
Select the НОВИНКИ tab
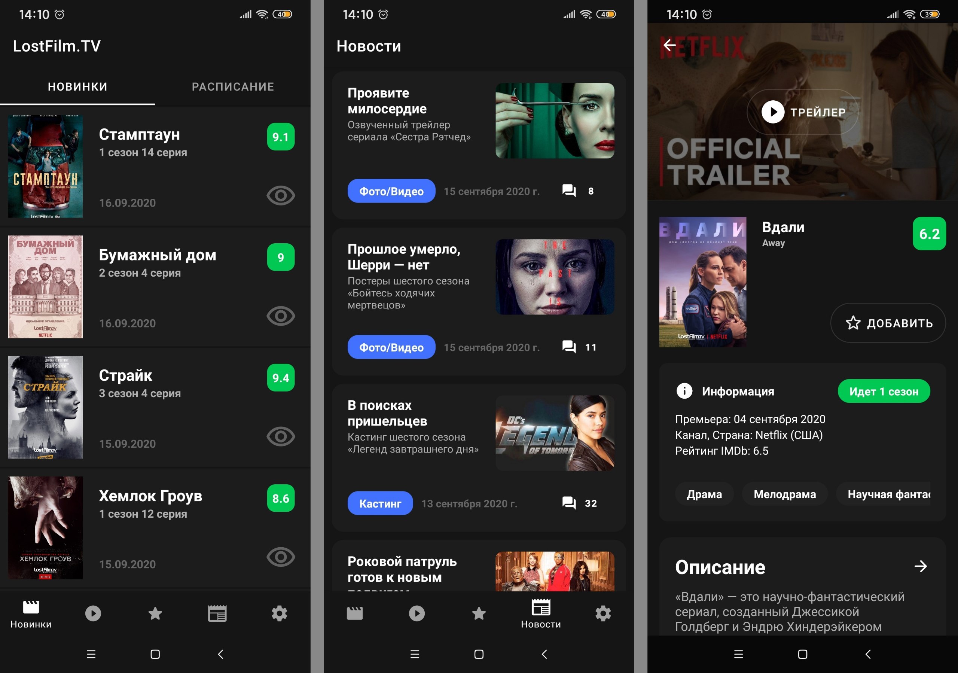(77, 87)
